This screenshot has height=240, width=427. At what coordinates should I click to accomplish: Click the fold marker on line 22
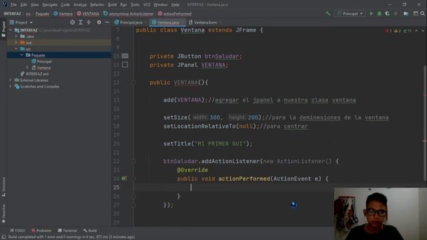click(133, 161)
